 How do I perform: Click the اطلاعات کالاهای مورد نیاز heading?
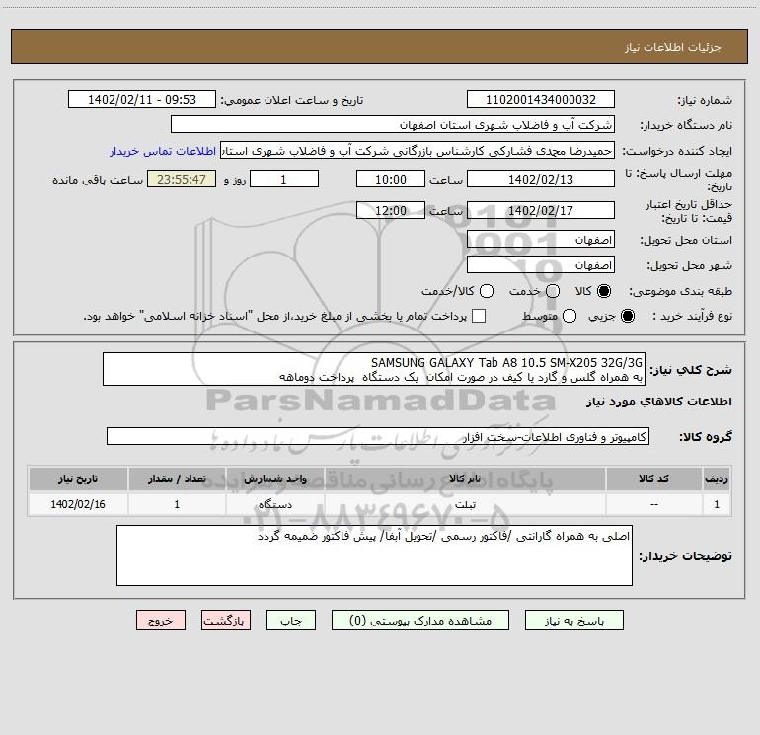click(659, 402)
